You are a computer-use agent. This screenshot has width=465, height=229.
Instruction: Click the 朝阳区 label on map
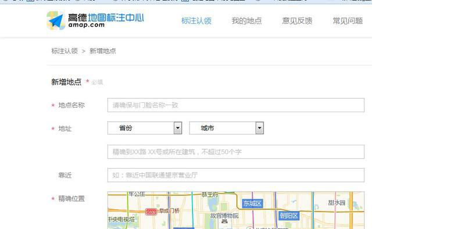tap(288, 216)
